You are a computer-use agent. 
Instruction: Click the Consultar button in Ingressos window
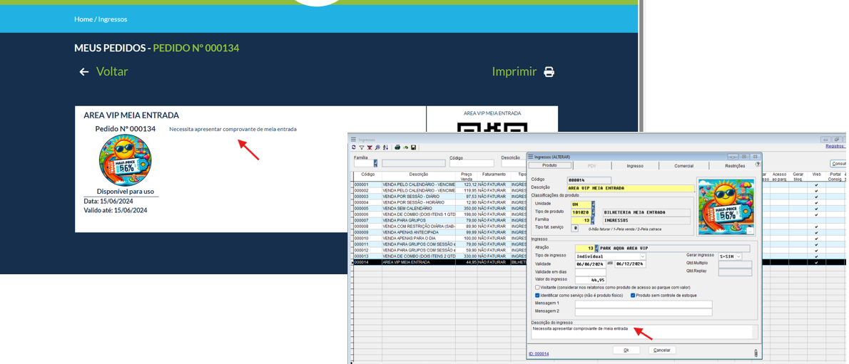click(839, 163)
